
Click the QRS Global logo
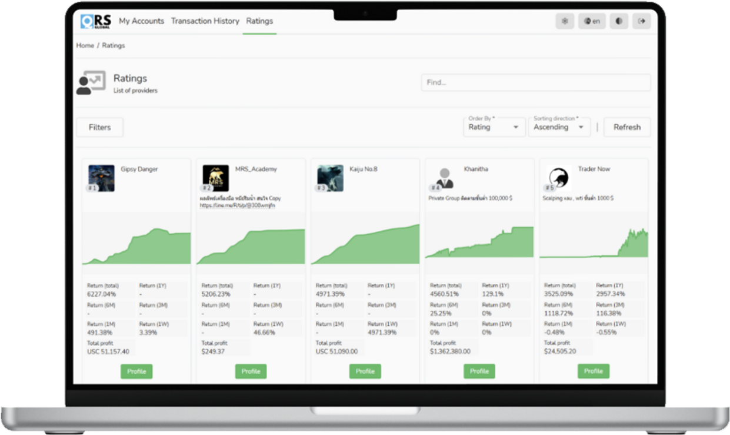(95, 21)
